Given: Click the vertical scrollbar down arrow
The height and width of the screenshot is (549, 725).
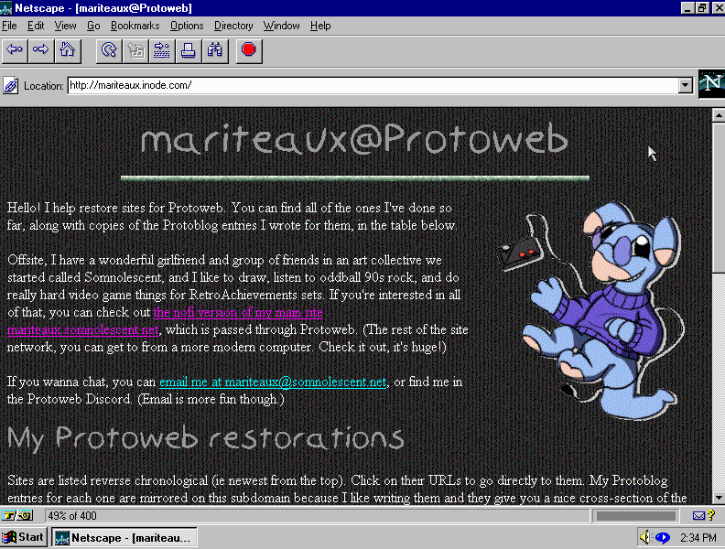Looking at the screenshot, I should tap(717, 497).
